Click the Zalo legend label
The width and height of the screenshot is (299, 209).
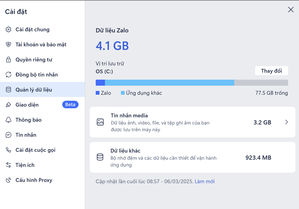tap(106, 93)
